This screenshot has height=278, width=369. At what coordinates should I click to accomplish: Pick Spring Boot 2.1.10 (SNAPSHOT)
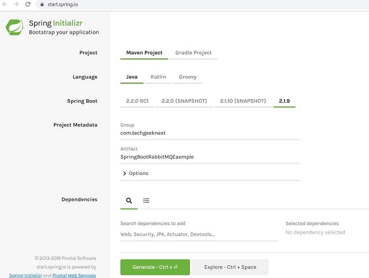(243, 101)
